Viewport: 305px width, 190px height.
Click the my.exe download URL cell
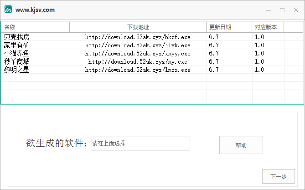[138, 62]
